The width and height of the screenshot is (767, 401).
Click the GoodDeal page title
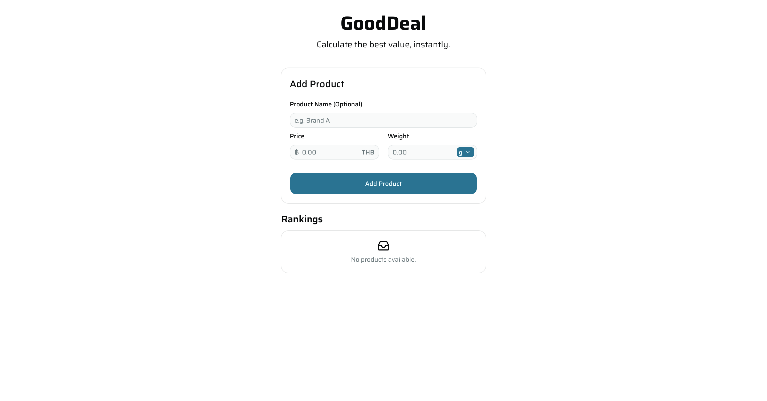pos(383,23)
